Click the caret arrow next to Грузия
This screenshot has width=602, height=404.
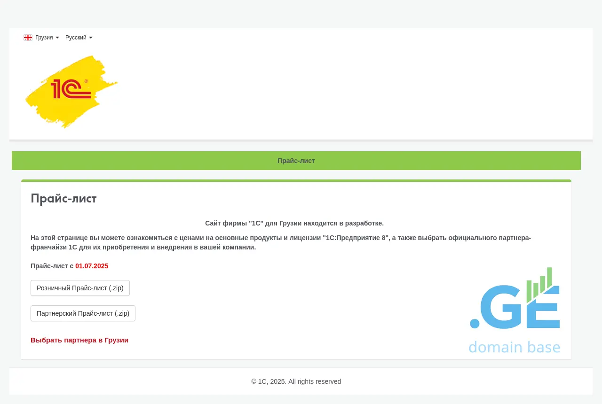(57, 38)
